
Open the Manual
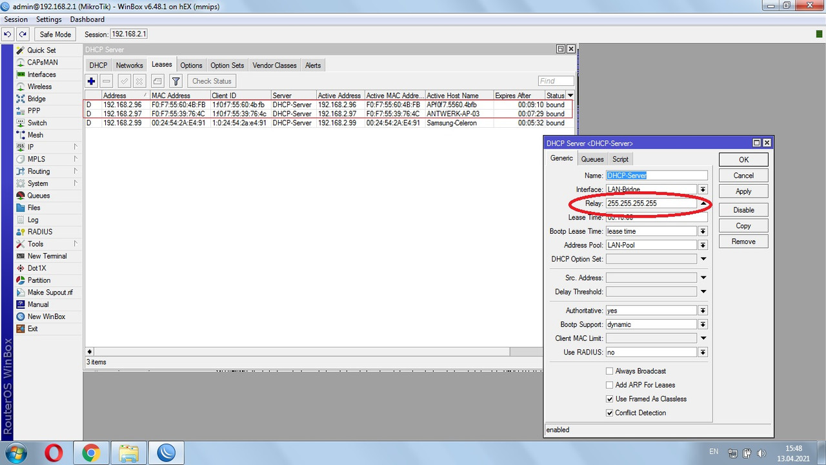(38, 305)
